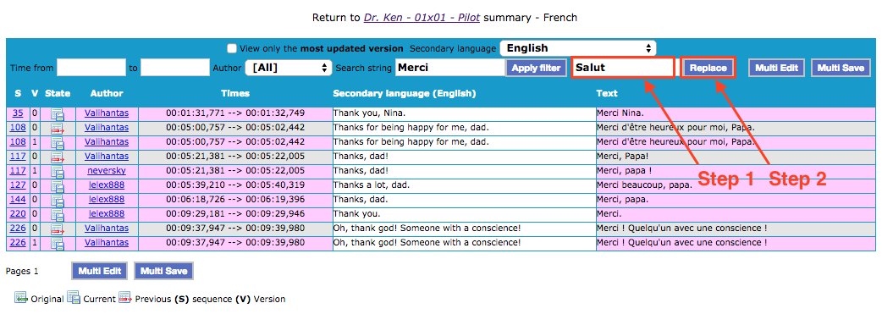Open sequence 117 link in neversky's row
Viewport: 882px width, 314px height.
[18, 170]
